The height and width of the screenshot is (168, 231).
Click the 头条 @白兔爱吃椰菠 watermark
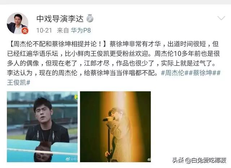click(x=199, y=160)
